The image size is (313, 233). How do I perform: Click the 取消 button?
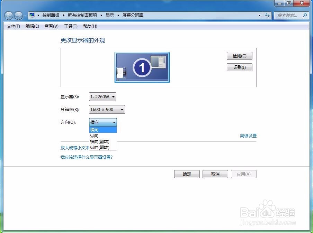click(215, 174)
